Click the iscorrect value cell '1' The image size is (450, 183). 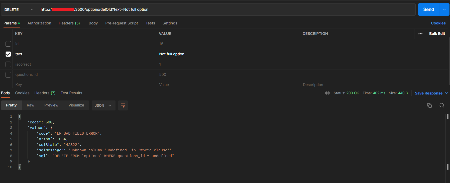point(228,64)
